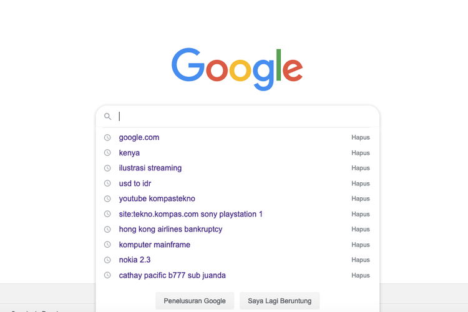Select the sony playstation 1 site search suggestion
Screen dimensions: 468x312
point(190,214)
